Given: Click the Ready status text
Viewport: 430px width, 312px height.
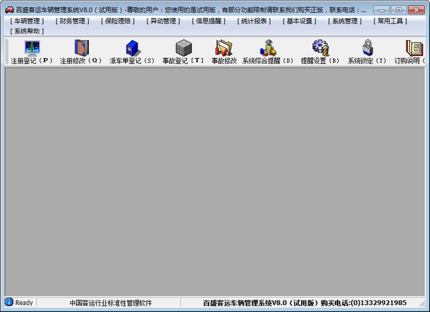Looking at the screenshot, I should pyautogui.click(x=24, y=303).
